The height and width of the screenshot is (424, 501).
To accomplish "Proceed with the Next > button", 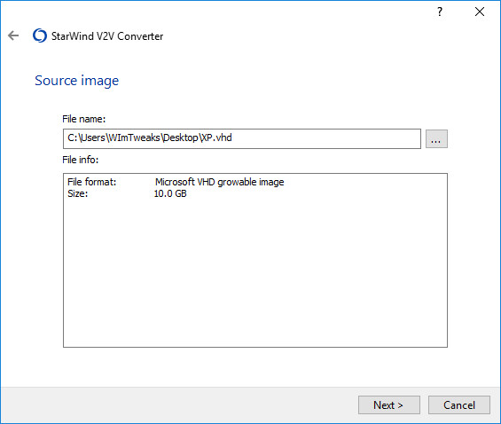I will click(389, 405).
